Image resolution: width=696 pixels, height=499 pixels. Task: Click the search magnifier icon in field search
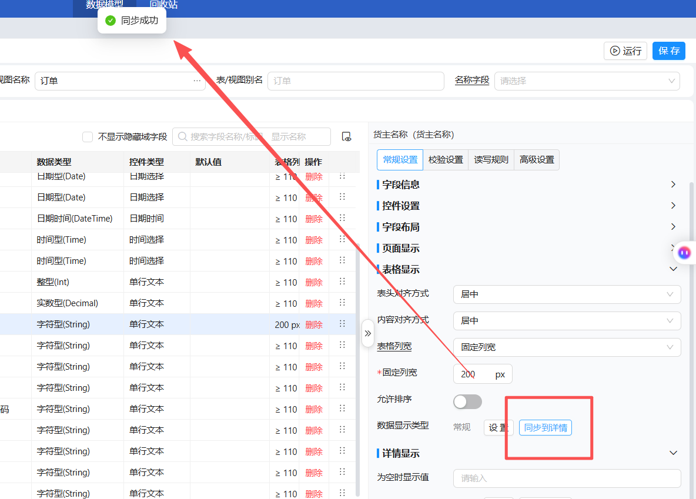[182, 137]
